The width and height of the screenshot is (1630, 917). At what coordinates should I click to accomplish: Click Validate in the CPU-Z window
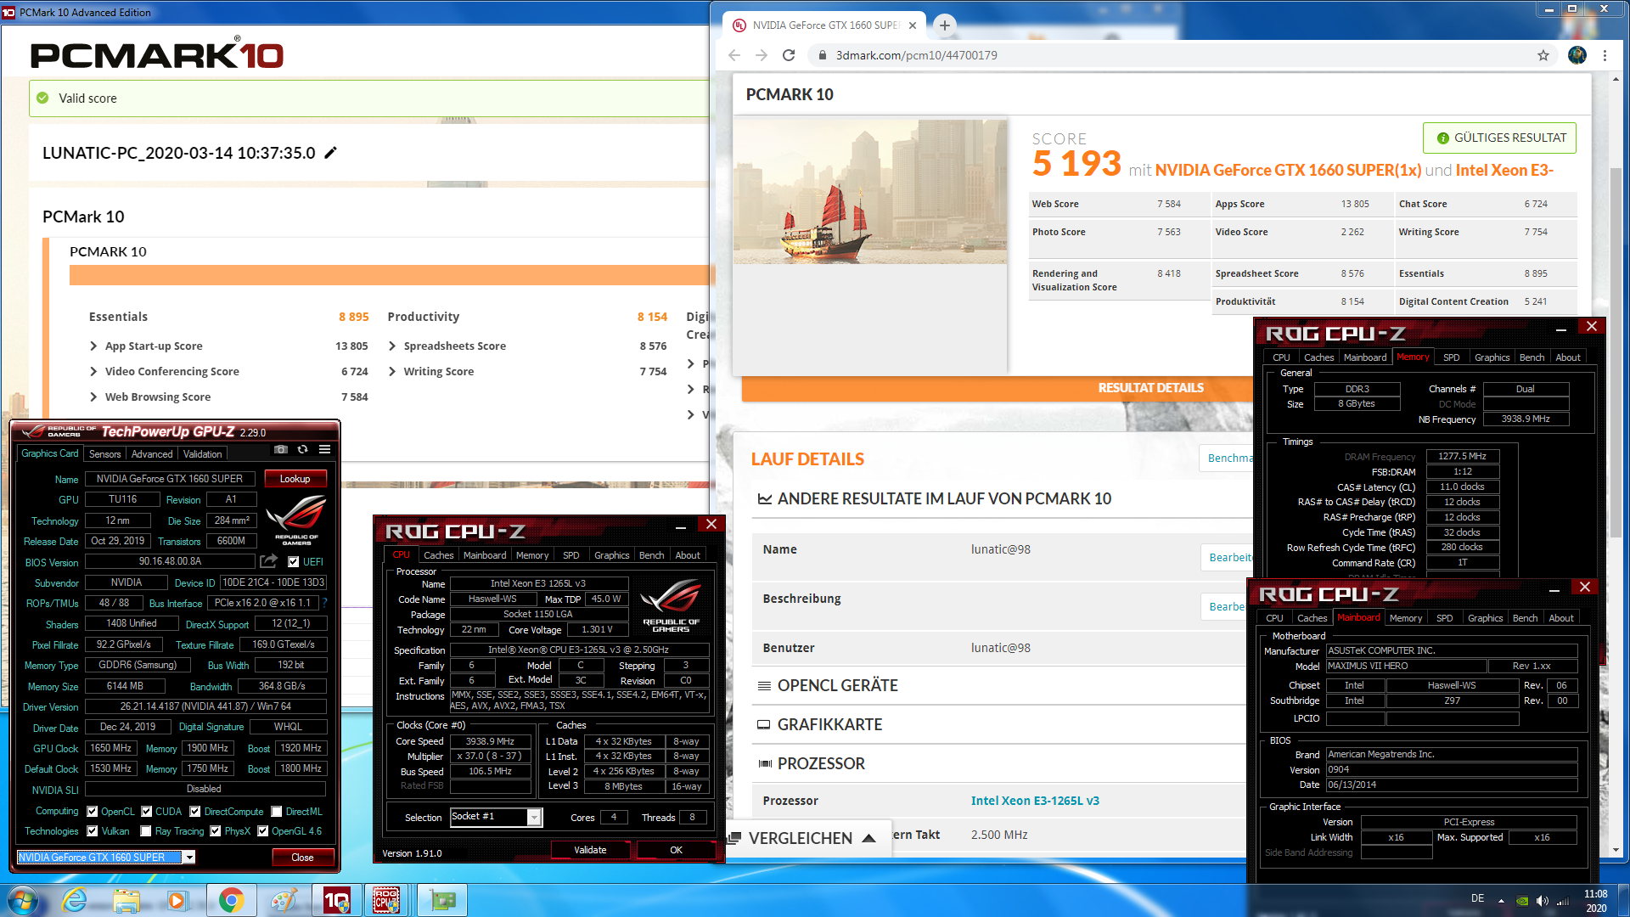coord(590,850)
